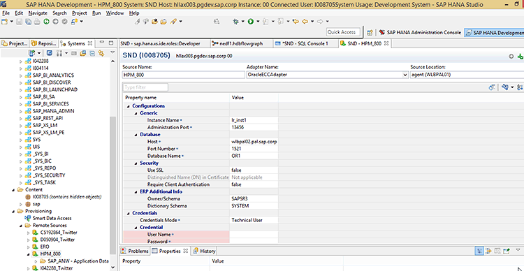Click the User Name value cell
This screenshot has width=524, height=271.
click(x=254, y=235)
